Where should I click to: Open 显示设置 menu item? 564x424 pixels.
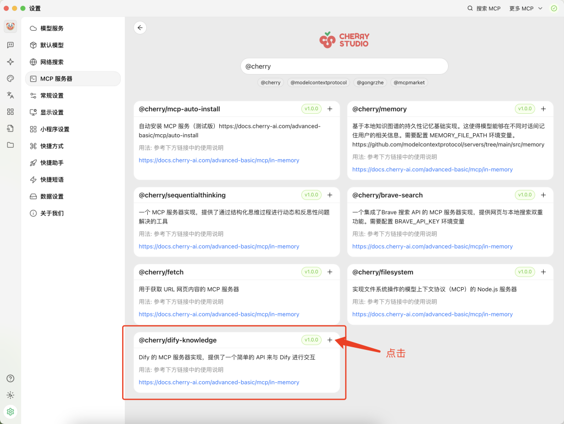pos(73,112)
